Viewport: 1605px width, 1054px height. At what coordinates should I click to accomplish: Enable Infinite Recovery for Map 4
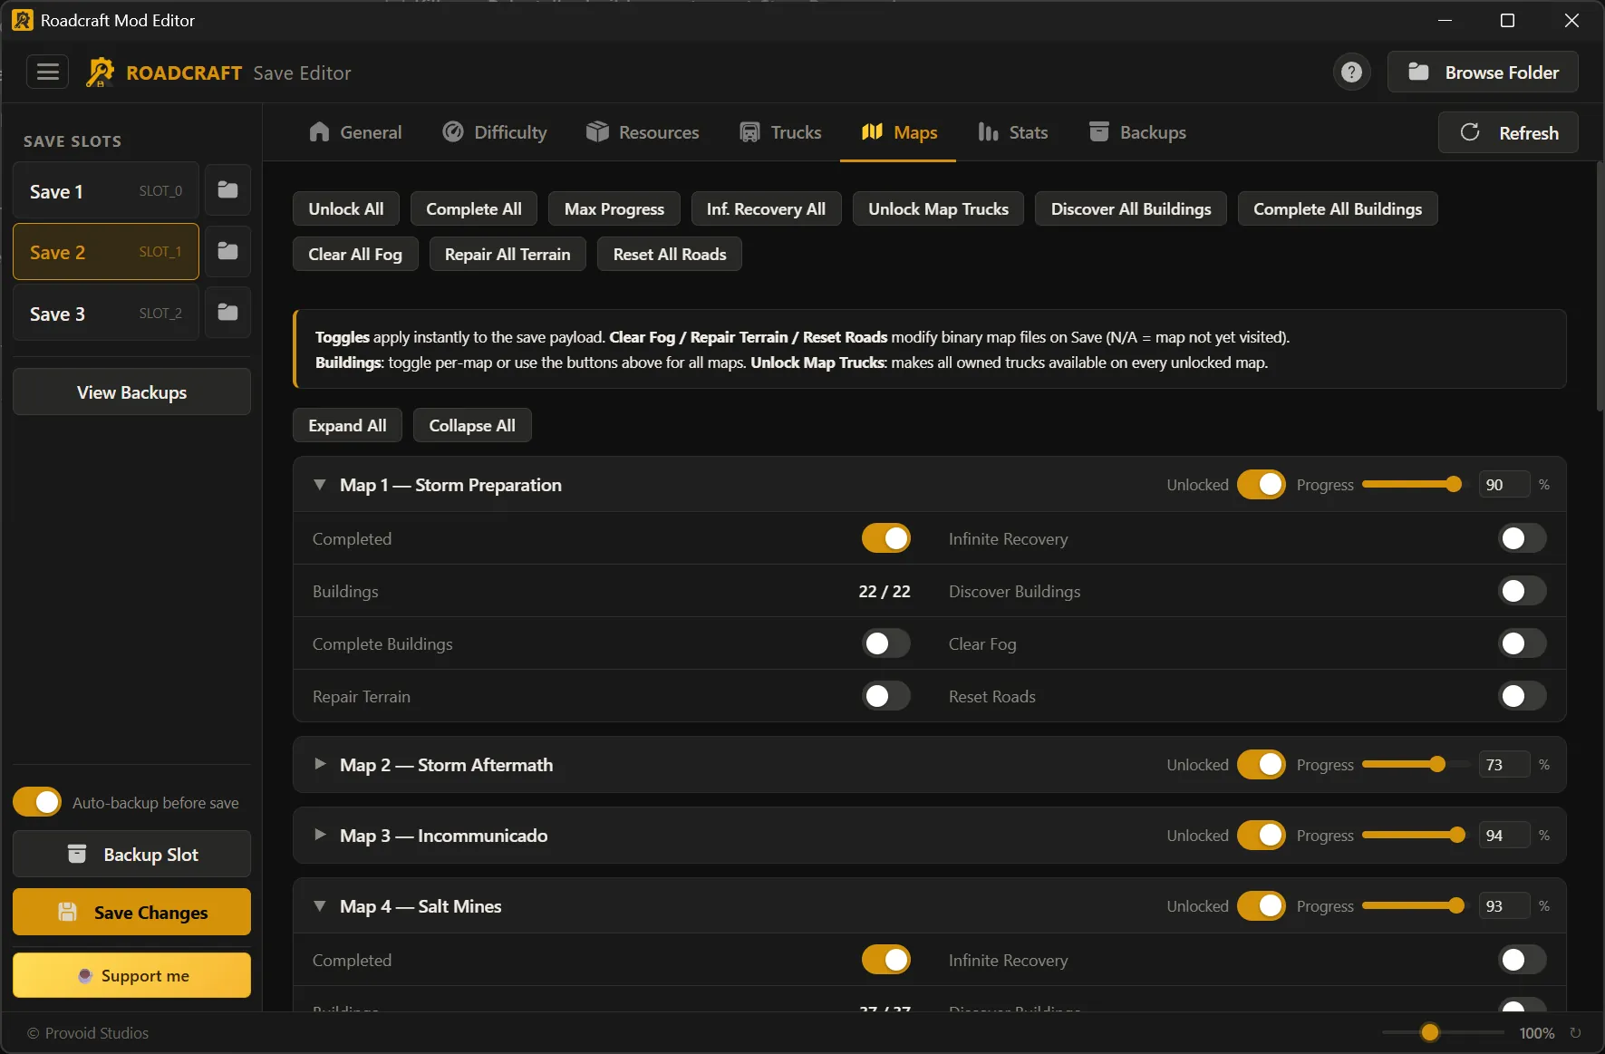coord(1522,960)
